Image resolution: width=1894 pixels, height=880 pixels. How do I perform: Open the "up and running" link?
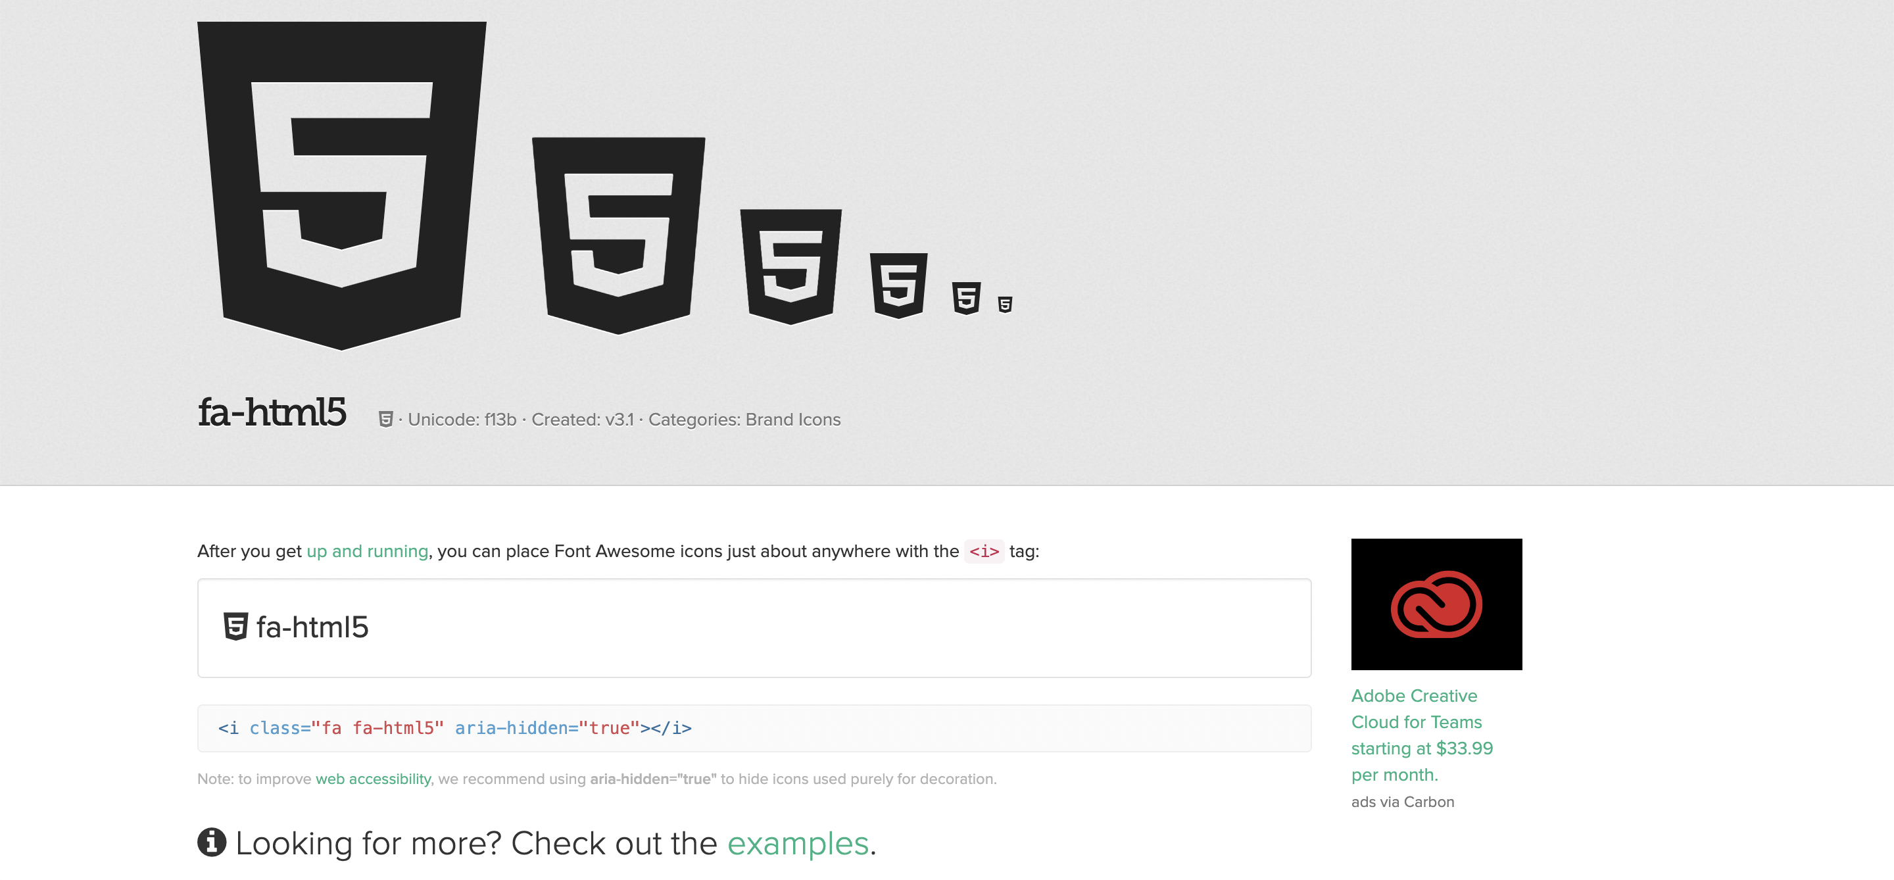pos(367,550)
